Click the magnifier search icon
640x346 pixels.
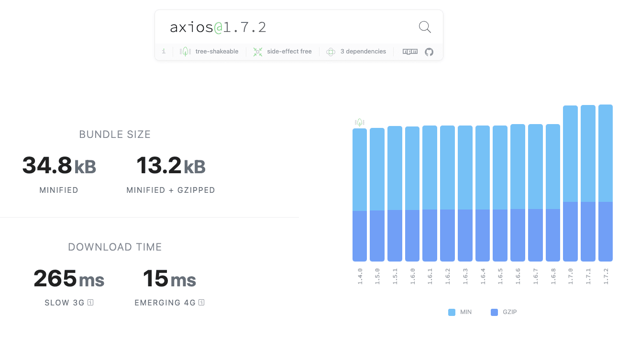425,27
